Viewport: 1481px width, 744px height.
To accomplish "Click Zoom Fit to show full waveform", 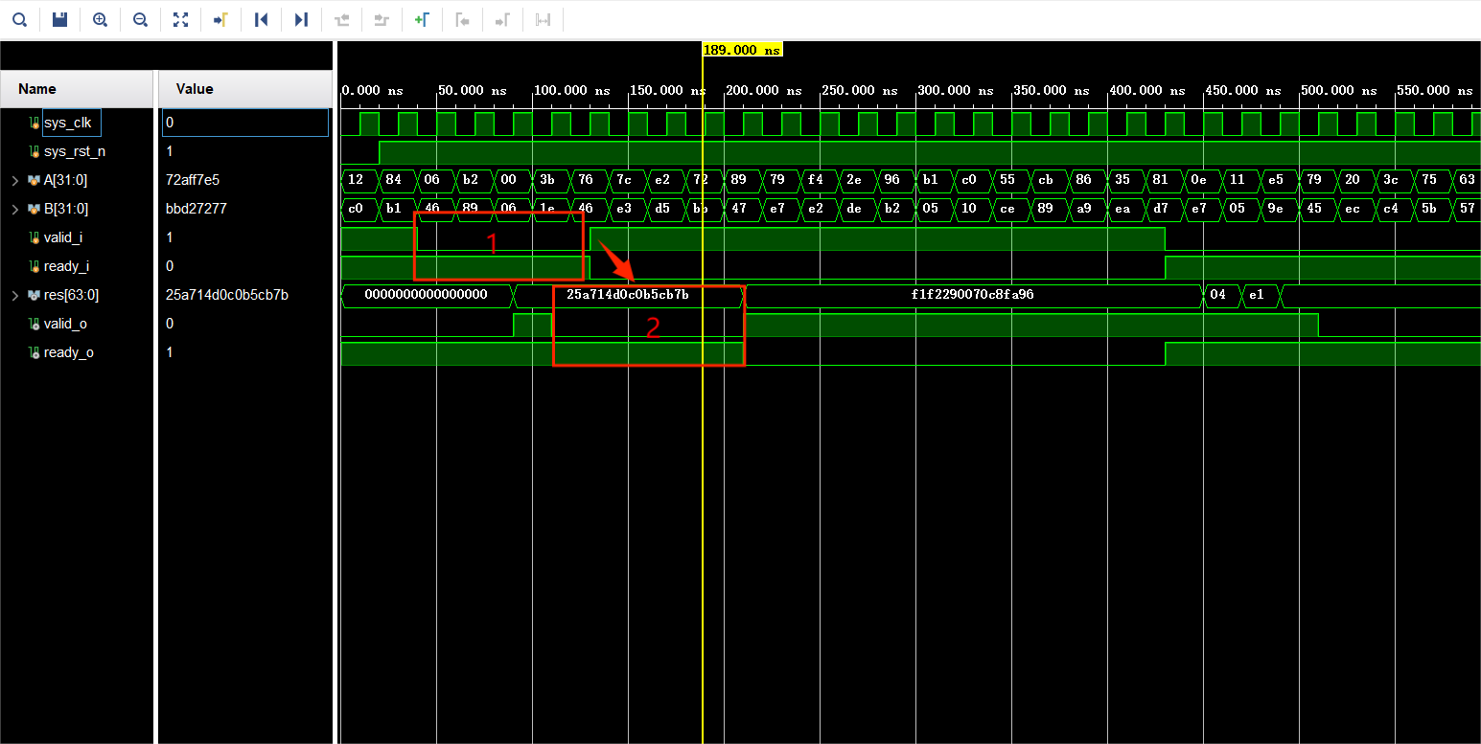I will pos(180,19).
